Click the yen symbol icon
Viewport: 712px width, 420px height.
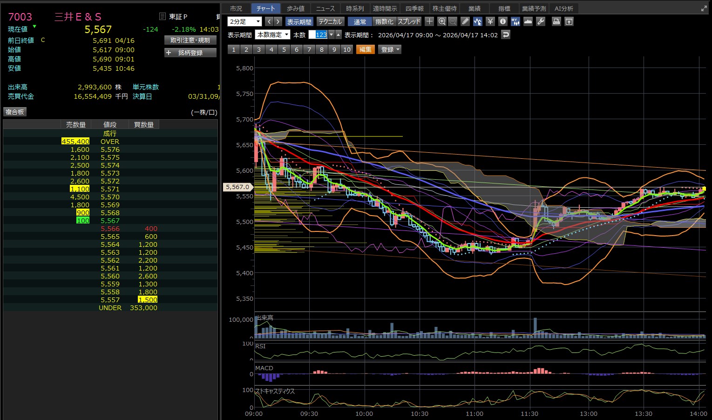pyautogui.click(x=490, y=21)
